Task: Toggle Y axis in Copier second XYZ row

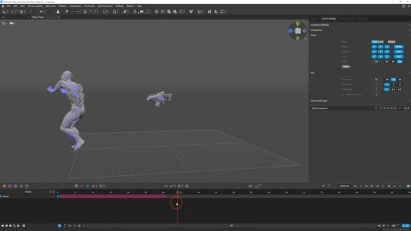Action: tap(381, 51)
